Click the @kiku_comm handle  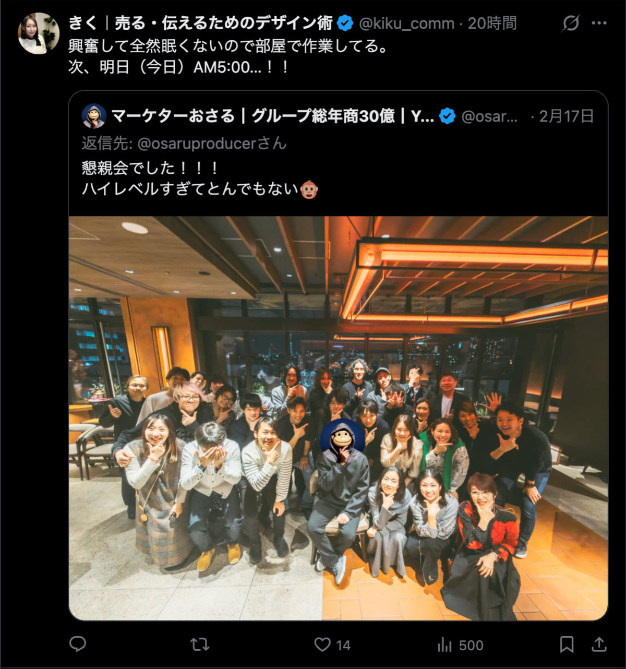tap(407, 23)
